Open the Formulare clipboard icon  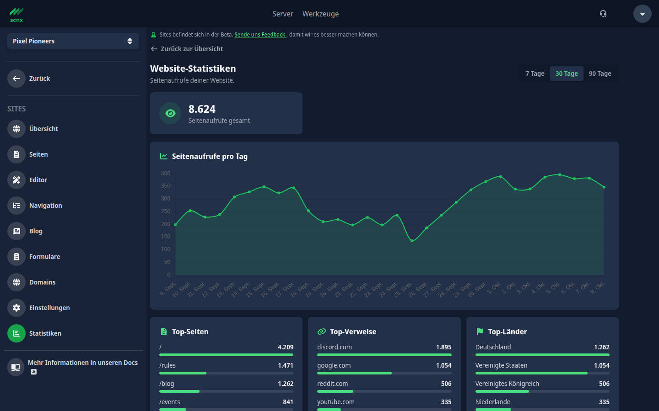coord(16,257)
